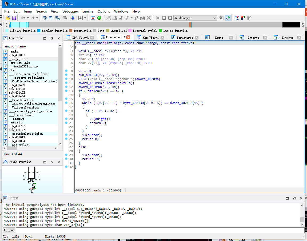The height and width of the screenshot is (241, 307).
Task: Click the large X delete icon in toolbar
Action: click(149, 18)
